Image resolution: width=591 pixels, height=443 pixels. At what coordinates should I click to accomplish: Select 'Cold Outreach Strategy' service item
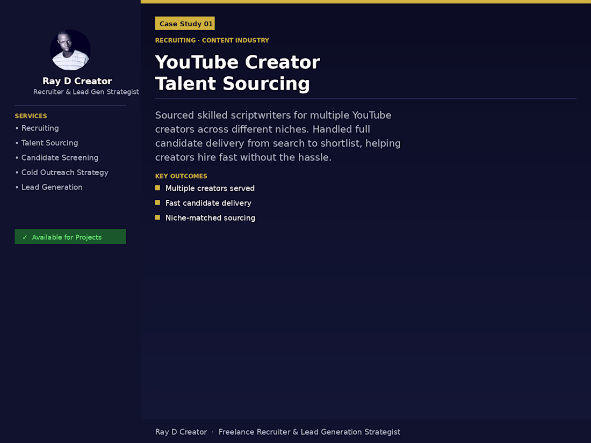[65, 172]
